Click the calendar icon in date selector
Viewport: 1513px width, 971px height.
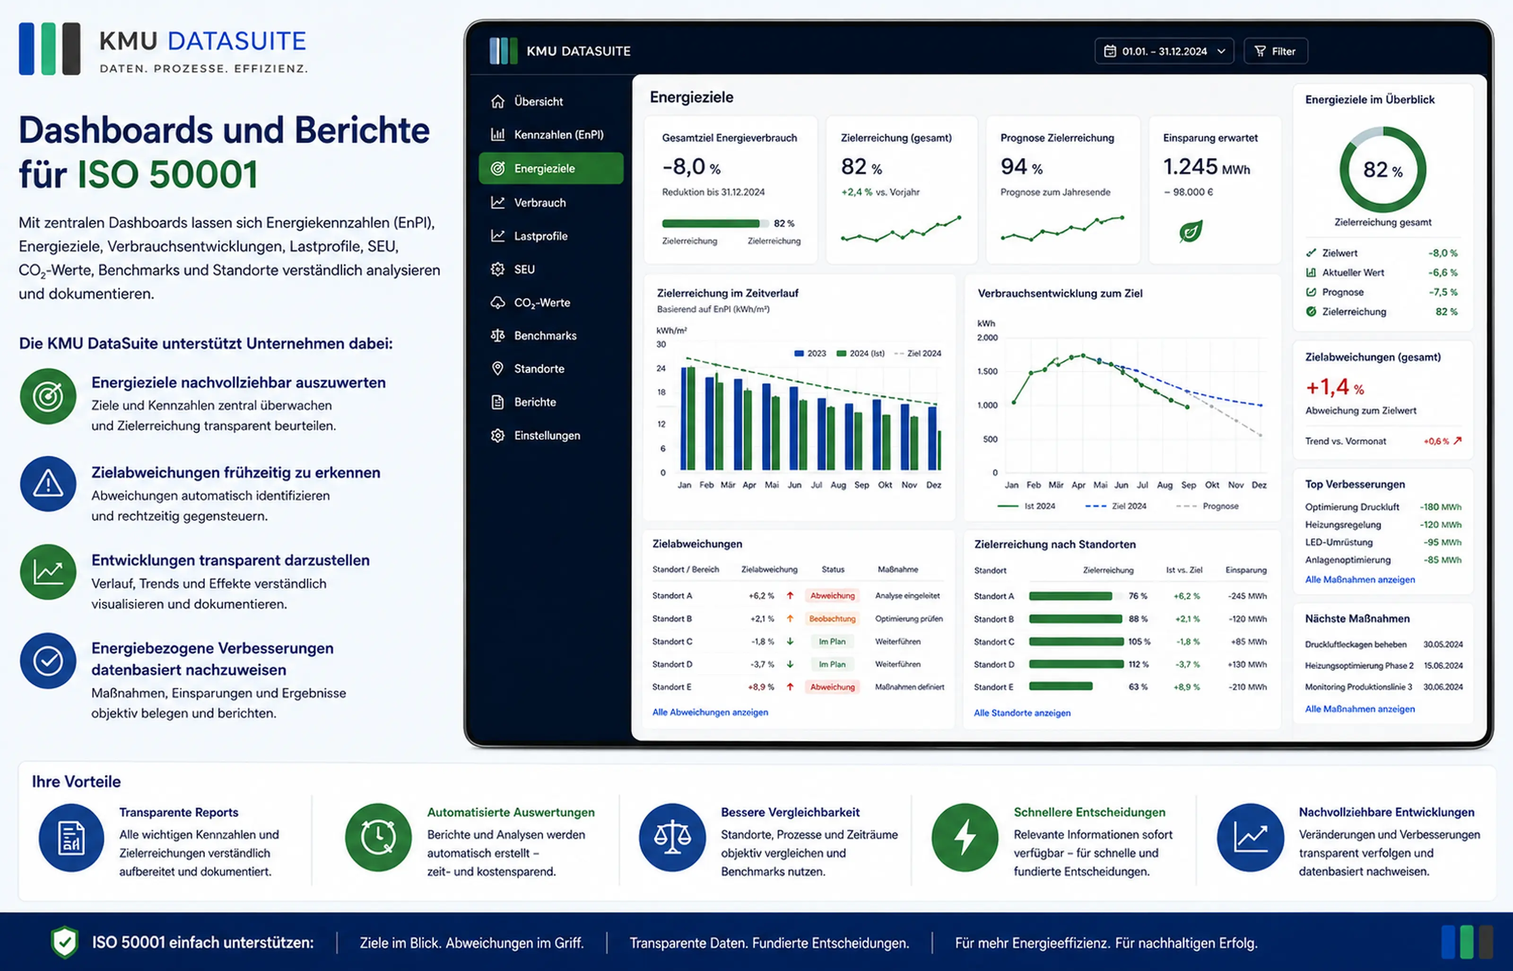(x=1110, y=51)
